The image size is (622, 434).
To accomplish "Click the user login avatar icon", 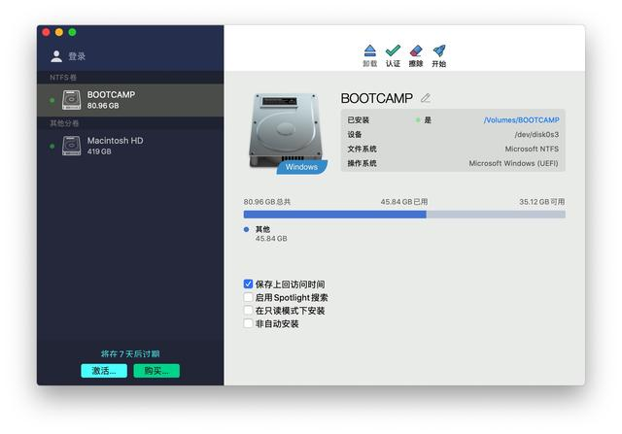I will coord(56,56).
